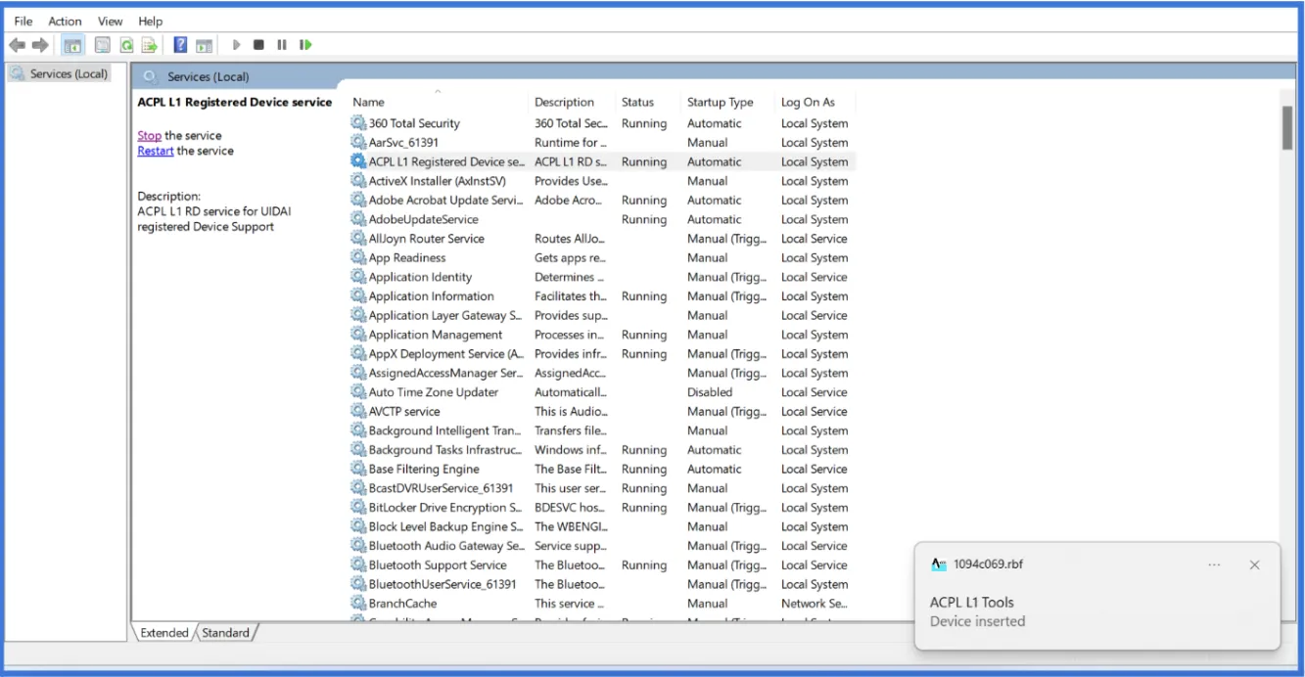The width and height of the screenshot is (1305, 677).
Task: Click the ACPL icon in the notification
Action: [x=939, y=564]
